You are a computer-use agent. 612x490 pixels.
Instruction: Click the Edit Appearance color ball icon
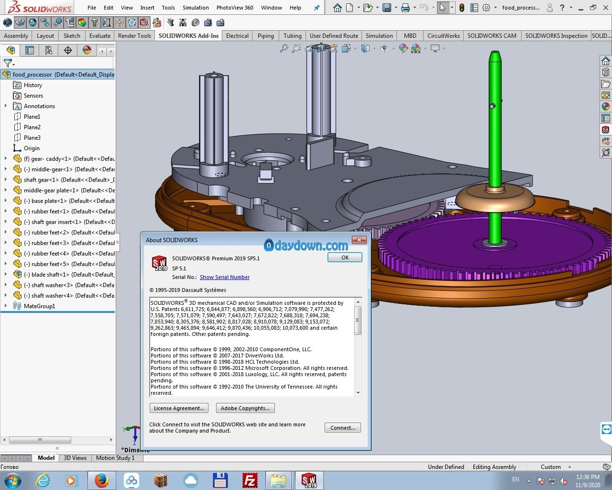pyautogui.click(x=403, y=48)
